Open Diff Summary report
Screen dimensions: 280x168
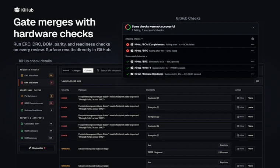(37, 138)
